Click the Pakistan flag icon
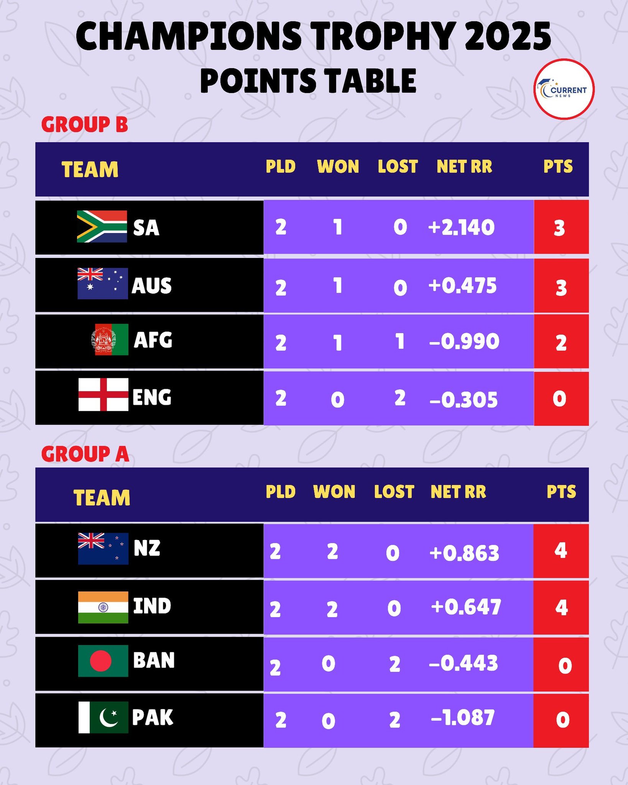Image resolution: width=628 pixels, height=785 pixels. point(103,717)
